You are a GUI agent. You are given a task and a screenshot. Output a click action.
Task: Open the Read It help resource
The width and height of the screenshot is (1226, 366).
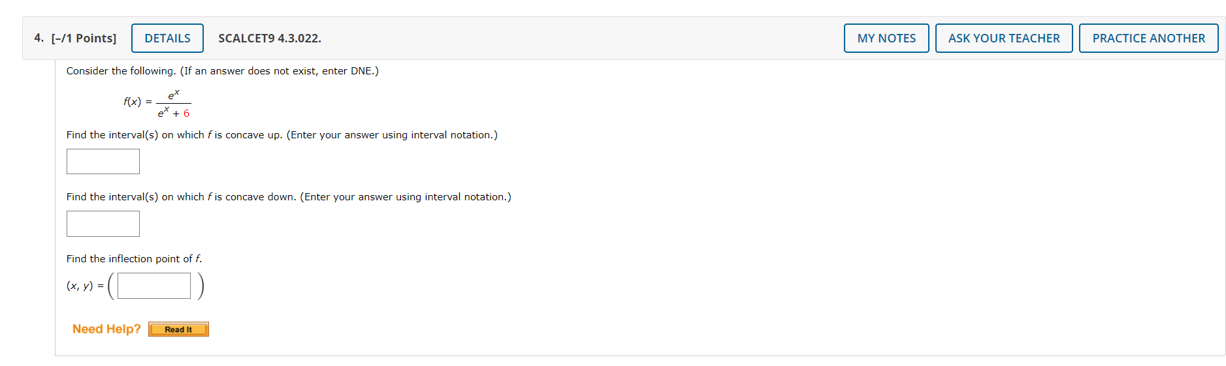178,329
